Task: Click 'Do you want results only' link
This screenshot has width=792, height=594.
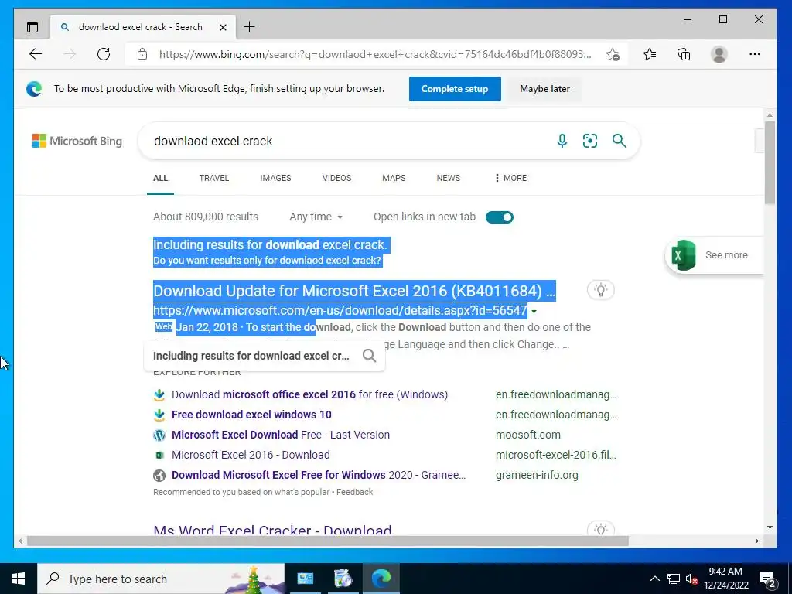Action: point(267,260)
